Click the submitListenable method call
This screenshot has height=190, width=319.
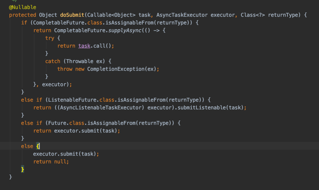[202, 108]
